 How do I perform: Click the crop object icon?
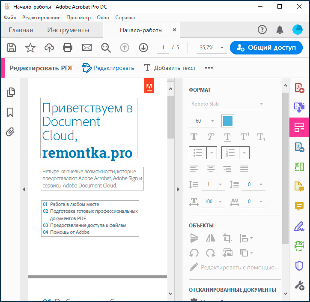tap(227, 238)
